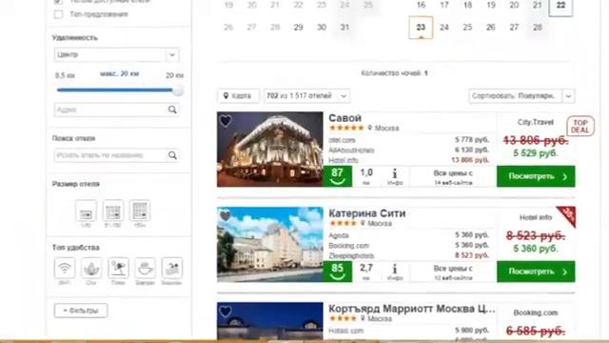Click the Фильтры more filters button
609x343 pixels.
click(x=81, y=311)
